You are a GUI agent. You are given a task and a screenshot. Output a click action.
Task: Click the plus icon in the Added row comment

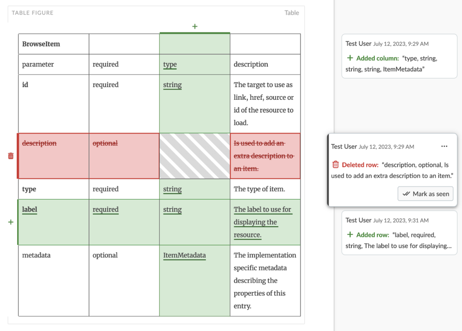point(350,235)
